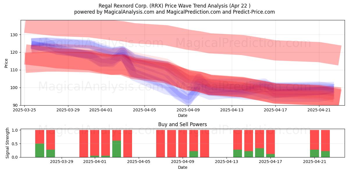
Task: Click the 'Buy and Sell Powers' chart title
Action: pos(183,124)
